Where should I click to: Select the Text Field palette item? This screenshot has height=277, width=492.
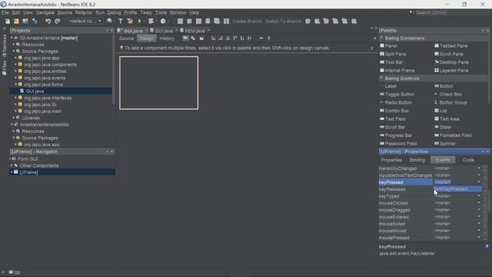(x=393, y=119)
